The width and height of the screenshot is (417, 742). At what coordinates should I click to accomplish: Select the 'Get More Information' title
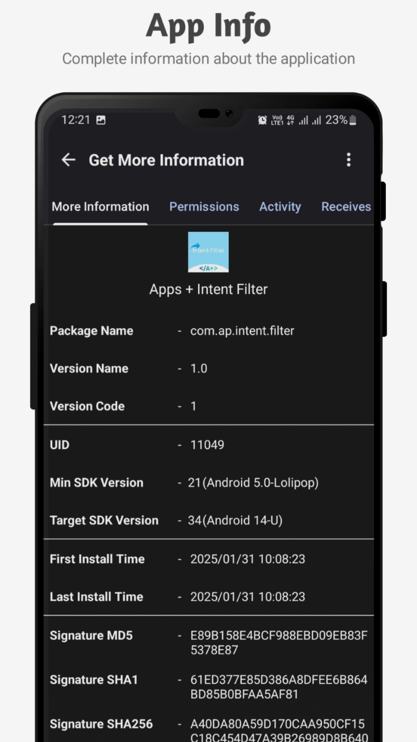(x=166, y=160)
